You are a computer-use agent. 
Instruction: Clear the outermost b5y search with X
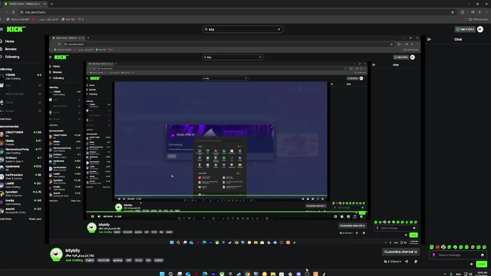tap(279, 29)
